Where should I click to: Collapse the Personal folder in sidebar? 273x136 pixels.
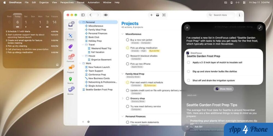point(80,22)
